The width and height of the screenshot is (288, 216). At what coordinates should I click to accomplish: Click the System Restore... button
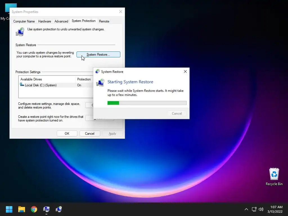[98, 55]
